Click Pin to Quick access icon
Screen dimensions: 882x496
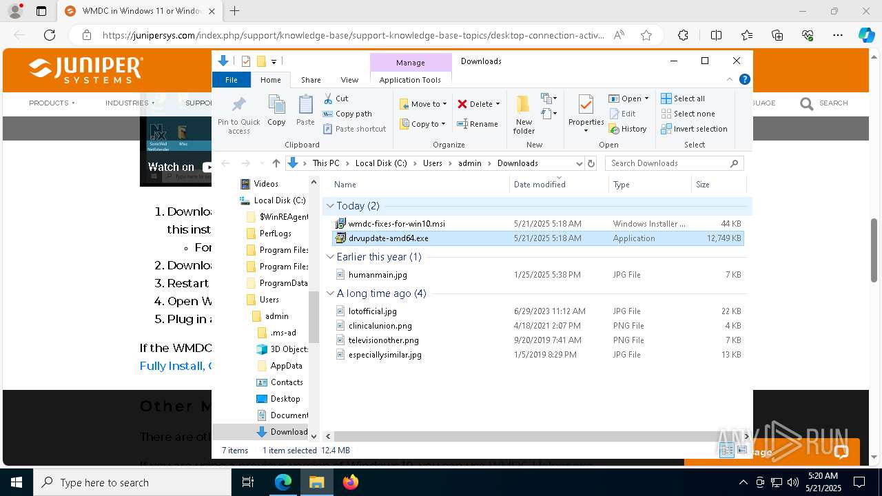tap(238, 114)
